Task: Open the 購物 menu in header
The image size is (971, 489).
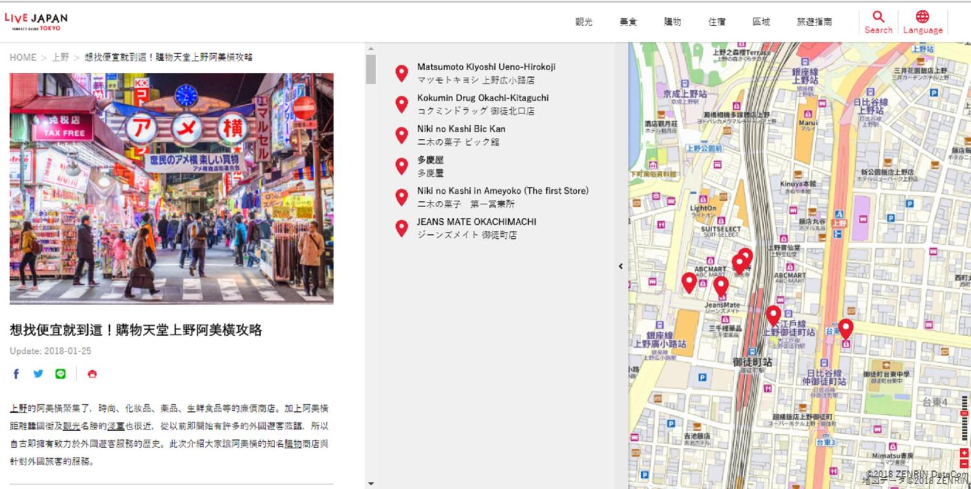Action: [672, 22]
